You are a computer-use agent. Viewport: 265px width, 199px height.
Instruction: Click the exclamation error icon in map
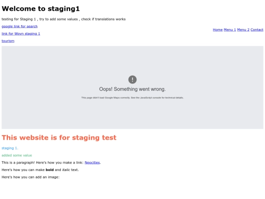[132, 80]
